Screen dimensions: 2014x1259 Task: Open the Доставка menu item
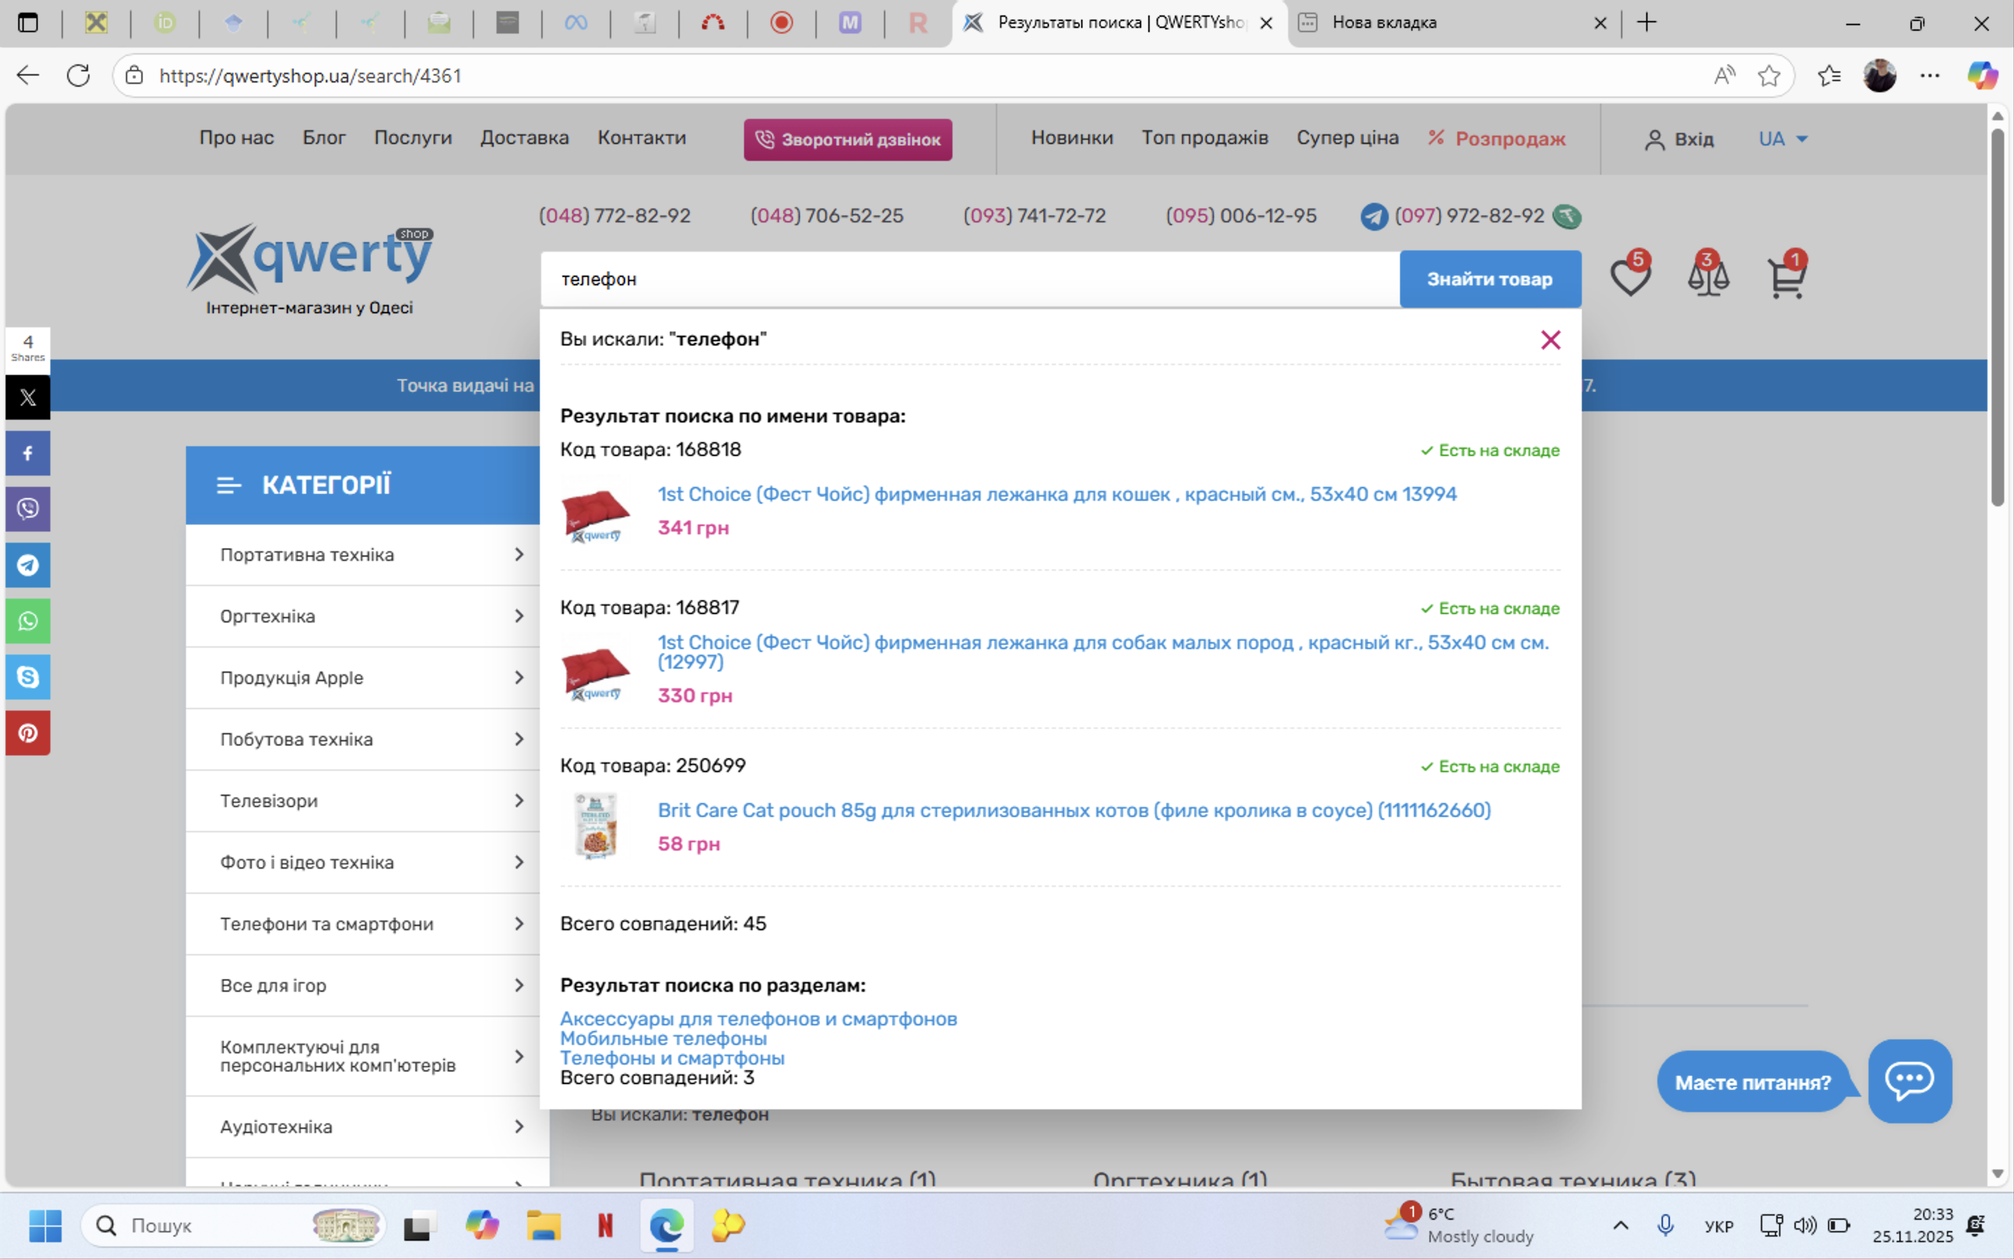(x=524, y=137)
